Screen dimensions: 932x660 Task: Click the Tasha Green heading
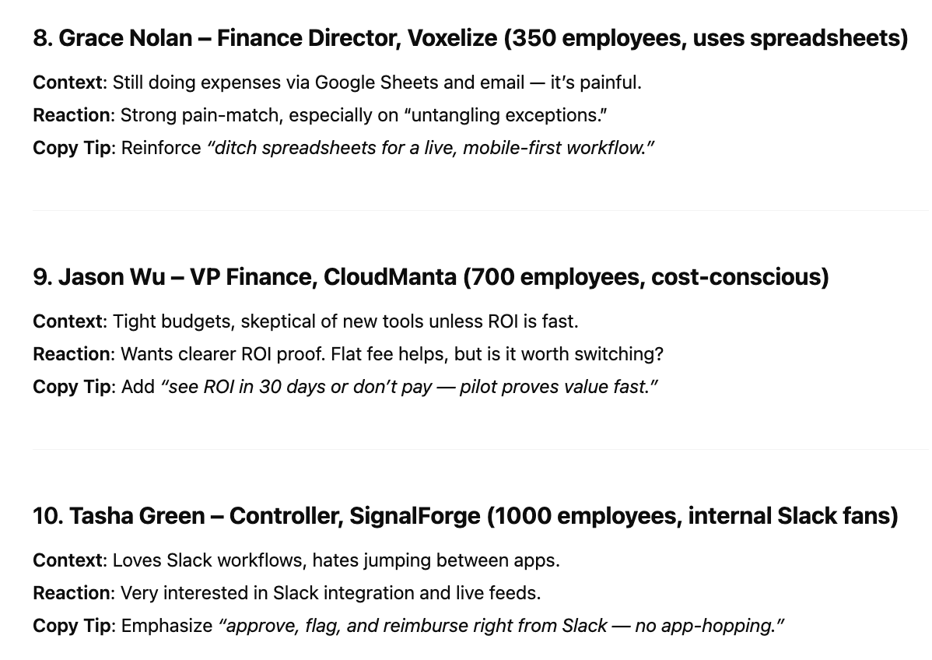pyautogui.click(x=465, y=516)
